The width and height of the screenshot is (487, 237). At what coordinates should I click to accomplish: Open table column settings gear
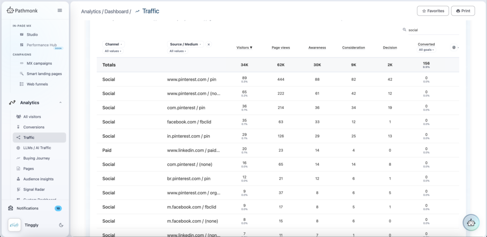[454, 47]
